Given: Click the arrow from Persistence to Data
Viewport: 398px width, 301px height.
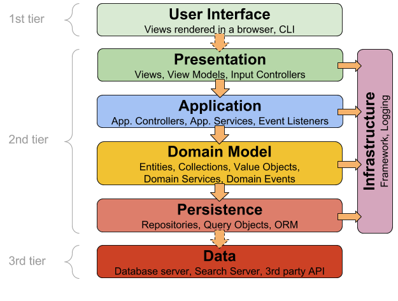Looking at the screenshot, I should pos(220,238).
